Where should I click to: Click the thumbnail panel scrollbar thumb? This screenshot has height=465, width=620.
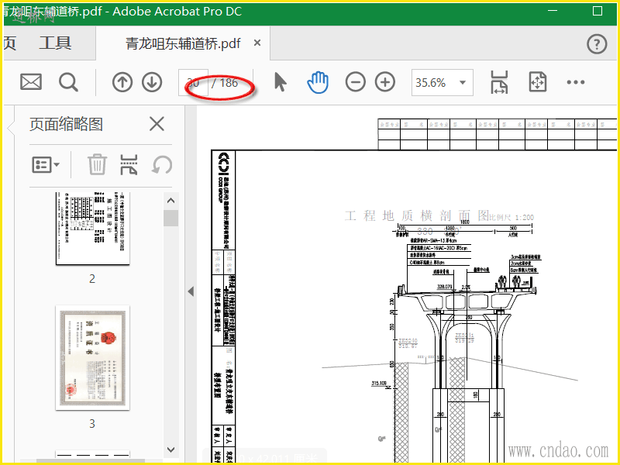(x=170, y=218)
